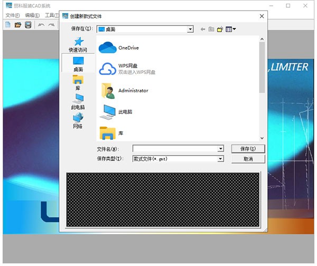Image resolution: width=317 pixels, height=266 pixels.
Task: Click the new file toolbar icon
Action: tap(8, 25)
